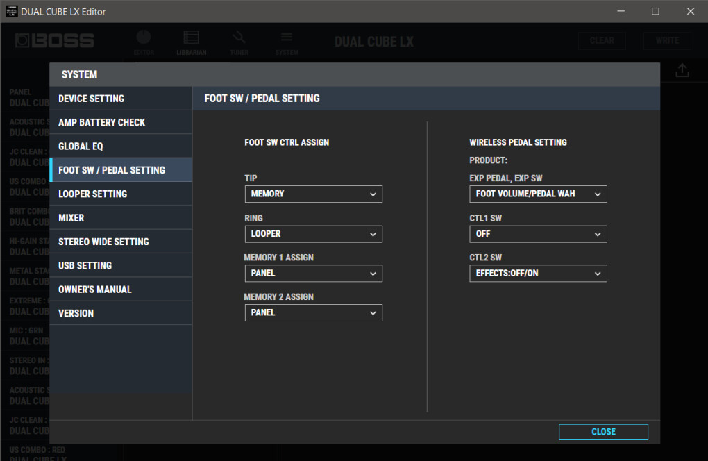Click the PRODUCT: label
The image size is (708, 461).
tap(489, 160)
